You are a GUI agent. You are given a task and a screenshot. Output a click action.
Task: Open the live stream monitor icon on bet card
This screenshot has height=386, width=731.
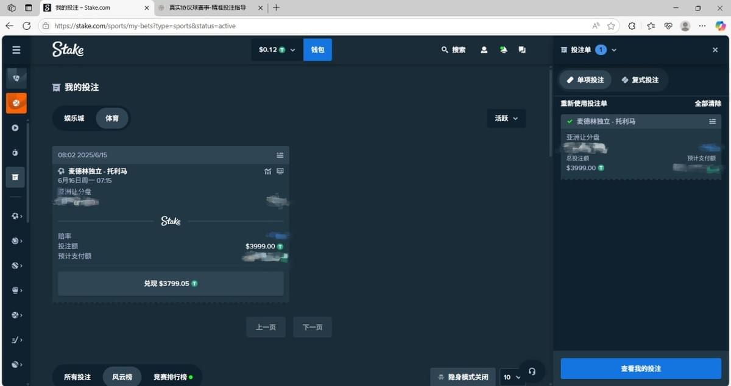coord(280,171)
